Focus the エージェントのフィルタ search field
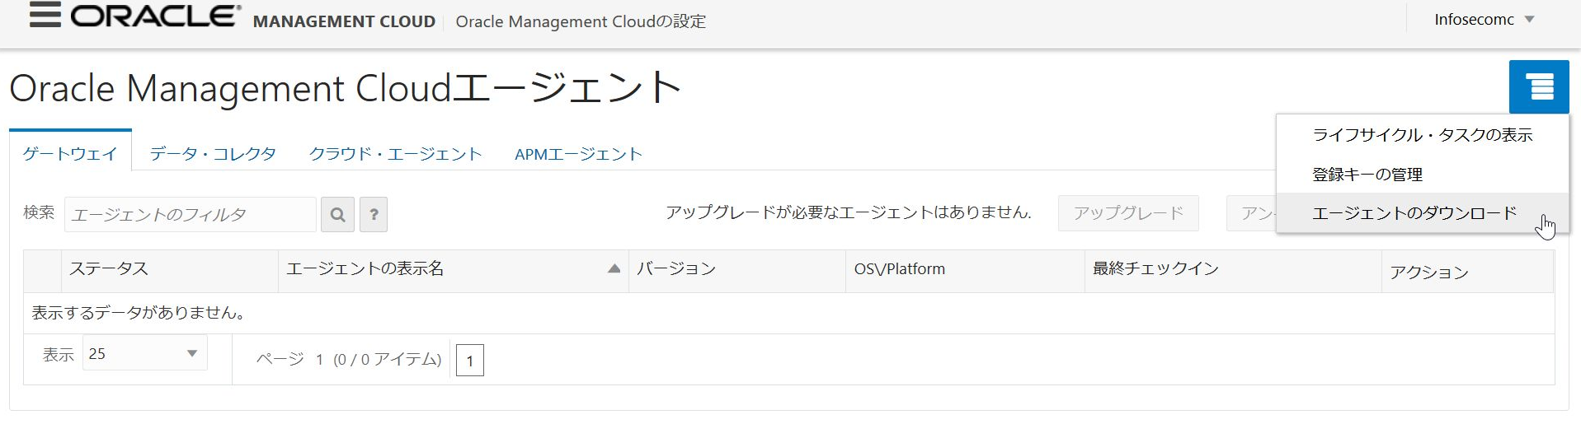Viewport: 1581px width, 424px height. tap(191, 215)
